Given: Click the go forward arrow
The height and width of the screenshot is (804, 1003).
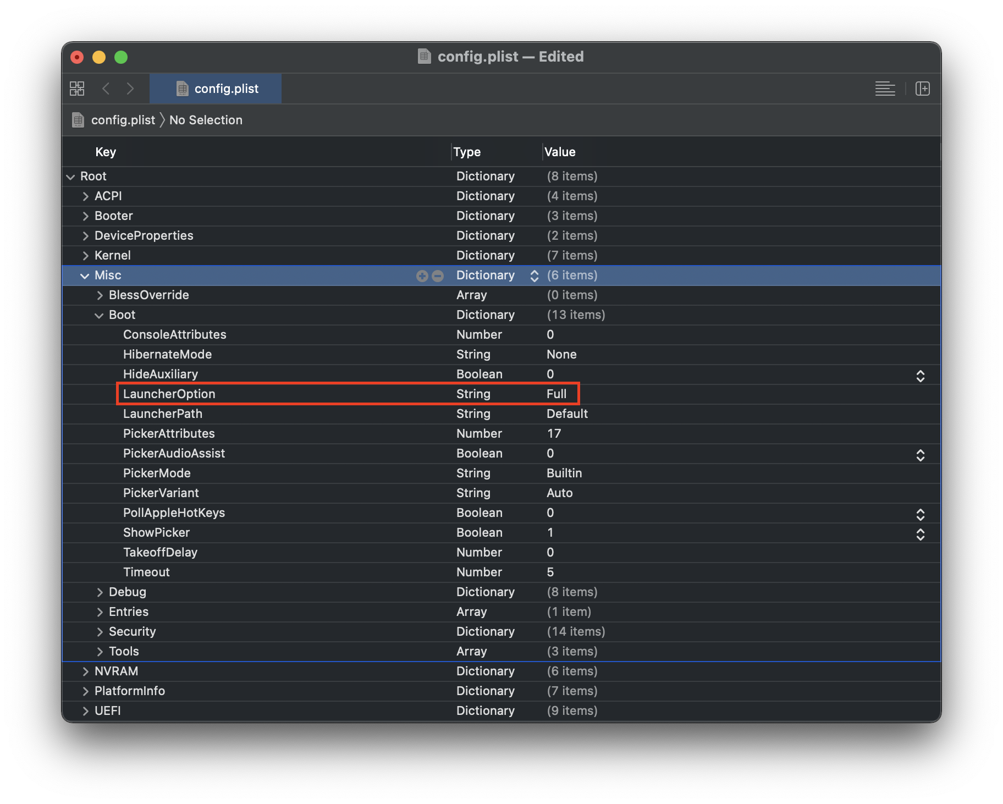Looking at the screenshot, I should click(x=130, y=89).
